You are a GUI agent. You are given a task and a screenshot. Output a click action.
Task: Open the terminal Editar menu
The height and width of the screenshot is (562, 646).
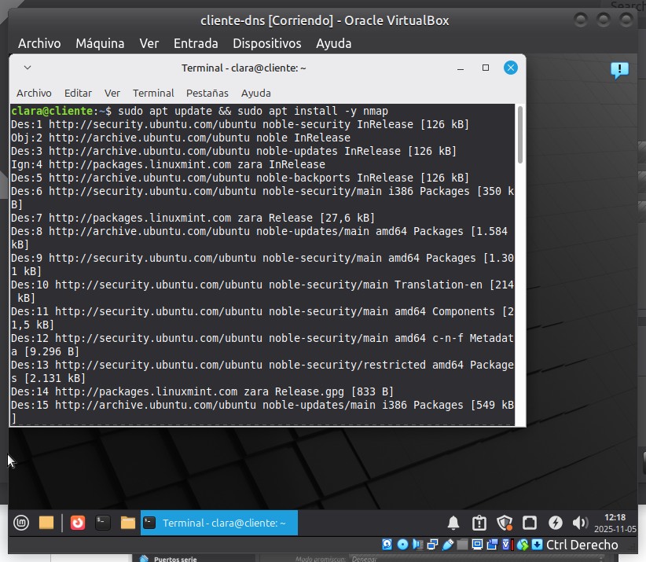[x=78, y=93]
